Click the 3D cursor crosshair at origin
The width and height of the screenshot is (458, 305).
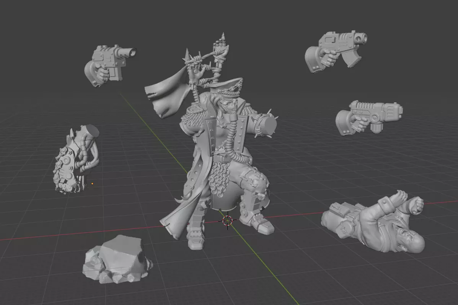(228, 220)
